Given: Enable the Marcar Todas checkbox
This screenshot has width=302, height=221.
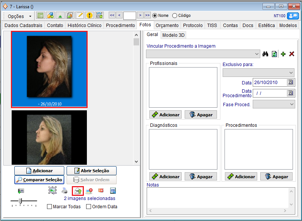Looking at the screenshot, I should pos(50,206).
